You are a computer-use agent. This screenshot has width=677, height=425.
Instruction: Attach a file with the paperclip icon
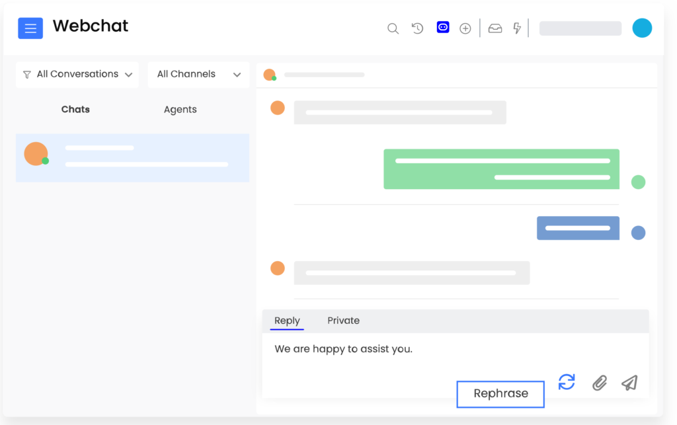[599, 383]
